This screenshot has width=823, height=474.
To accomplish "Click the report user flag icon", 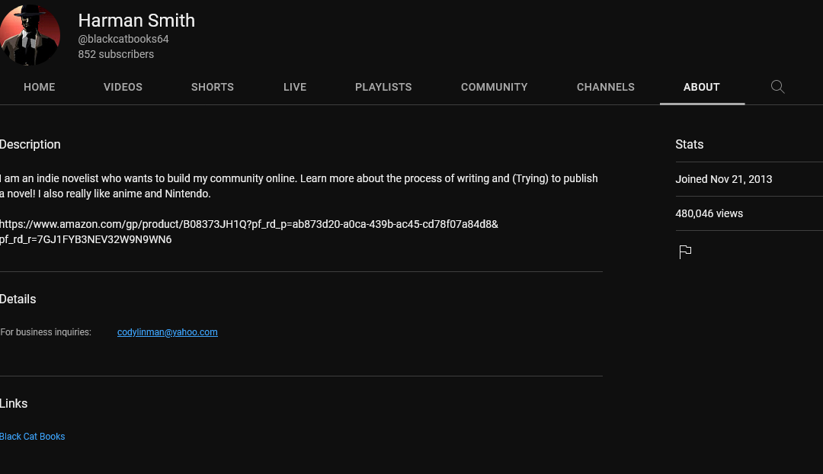I will pos(685,252).
